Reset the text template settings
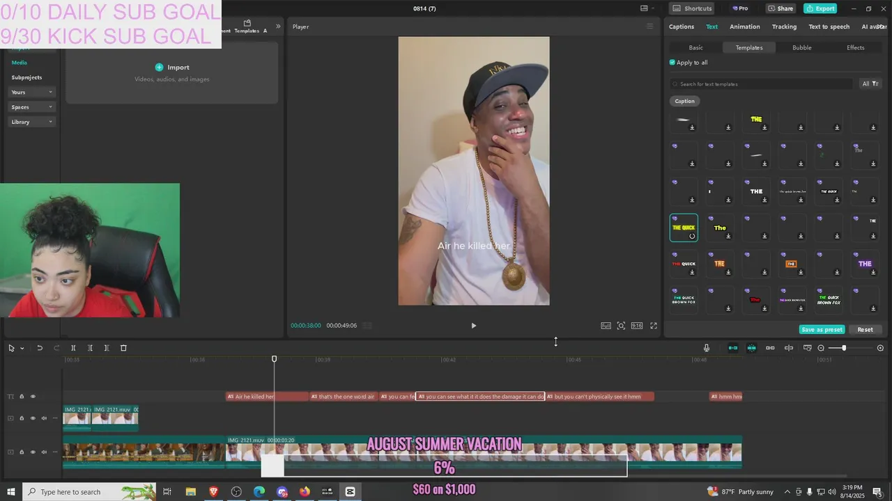Image resolution: width=892 pixels, height=501 pixels. pos(865,330)
